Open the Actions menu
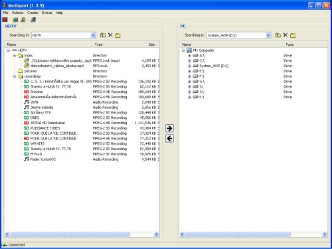 click(18, 13)
